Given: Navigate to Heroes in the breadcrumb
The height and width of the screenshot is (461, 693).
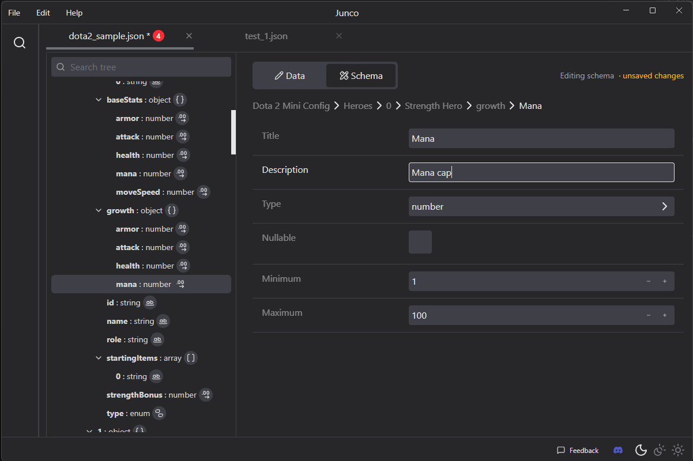Looking at the screenshot, I should pos(358,106).
